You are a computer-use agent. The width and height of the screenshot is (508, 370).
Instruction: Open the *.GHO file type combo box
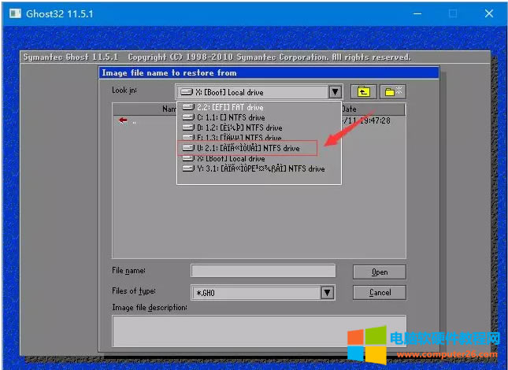coord(255,292)
